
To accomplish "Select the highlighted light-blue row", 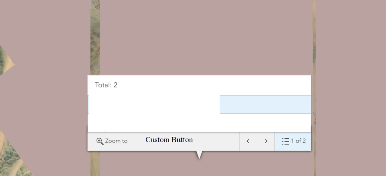I will click(265, 104).
